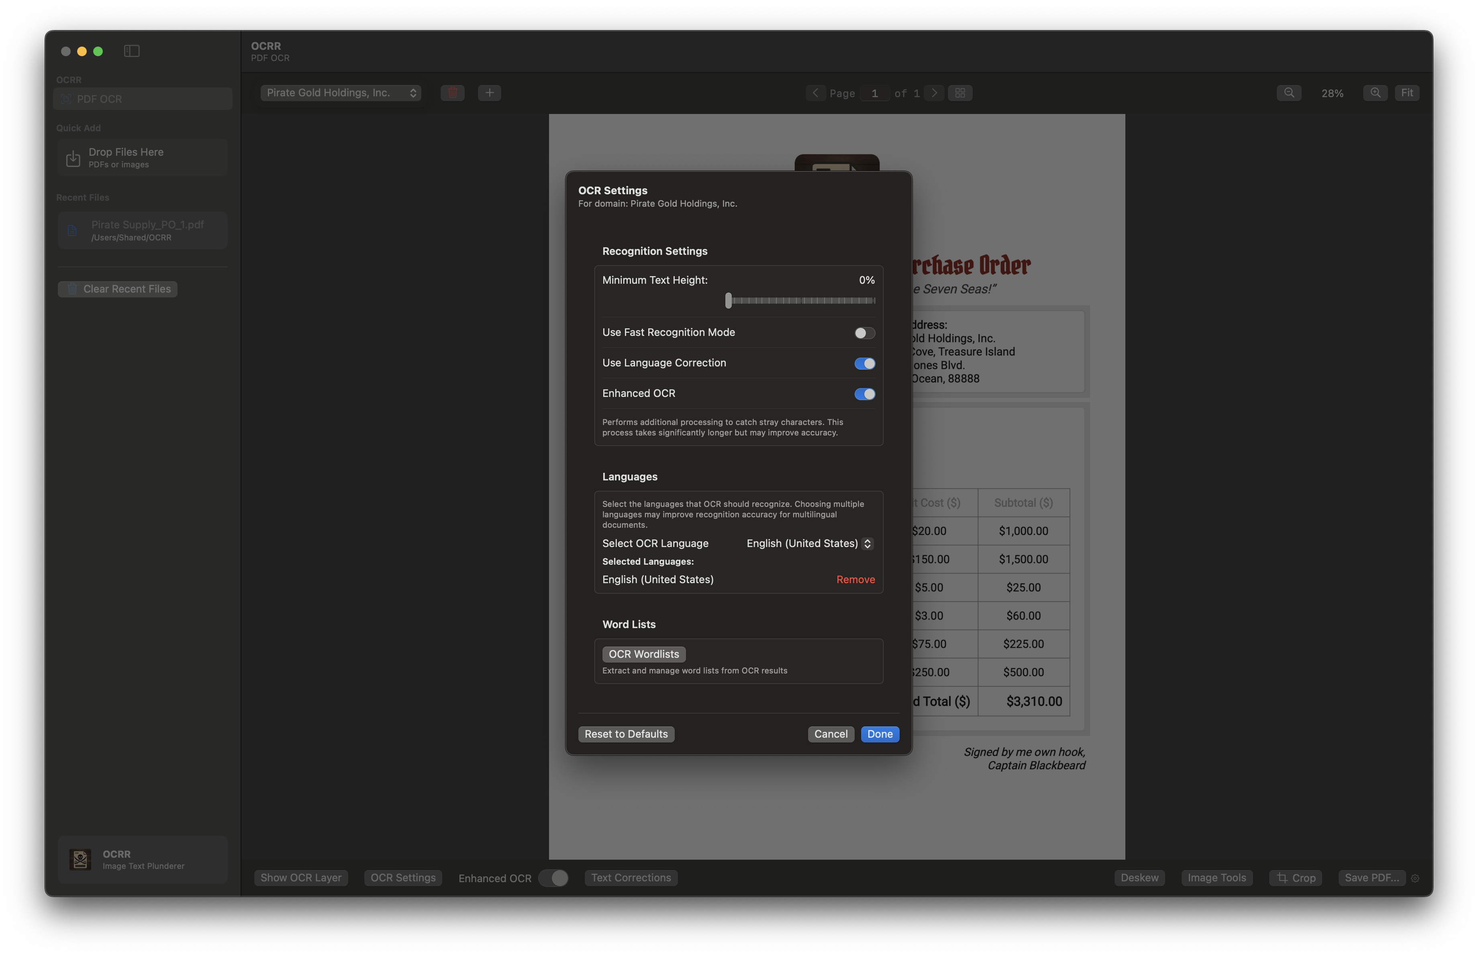The width and height of the screenshot is (1478, 956).
Task: Click the OCR Wordlists button
Action: (643, 654)
